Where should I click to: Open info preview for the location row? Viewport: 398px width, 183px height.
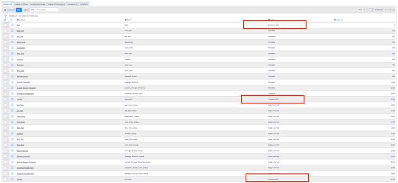pyautogui.click(x=12, y=59)
